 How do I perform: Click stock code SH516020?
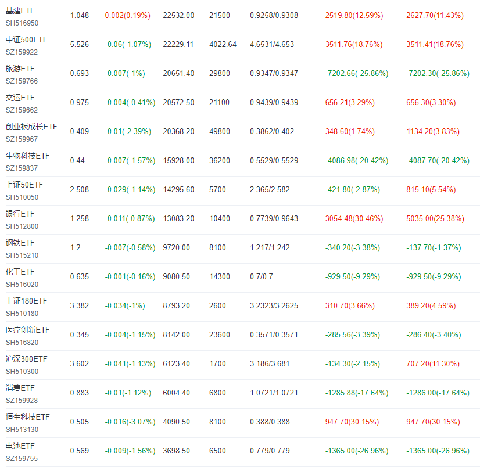tap(22, 285)
